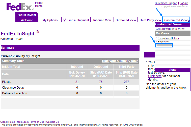The image size is (191, 127).
Task: Open the Shipments saved view
Action: 163,42
